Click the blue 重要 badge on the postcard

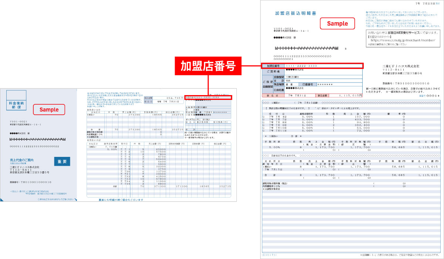tap(62, 162)
